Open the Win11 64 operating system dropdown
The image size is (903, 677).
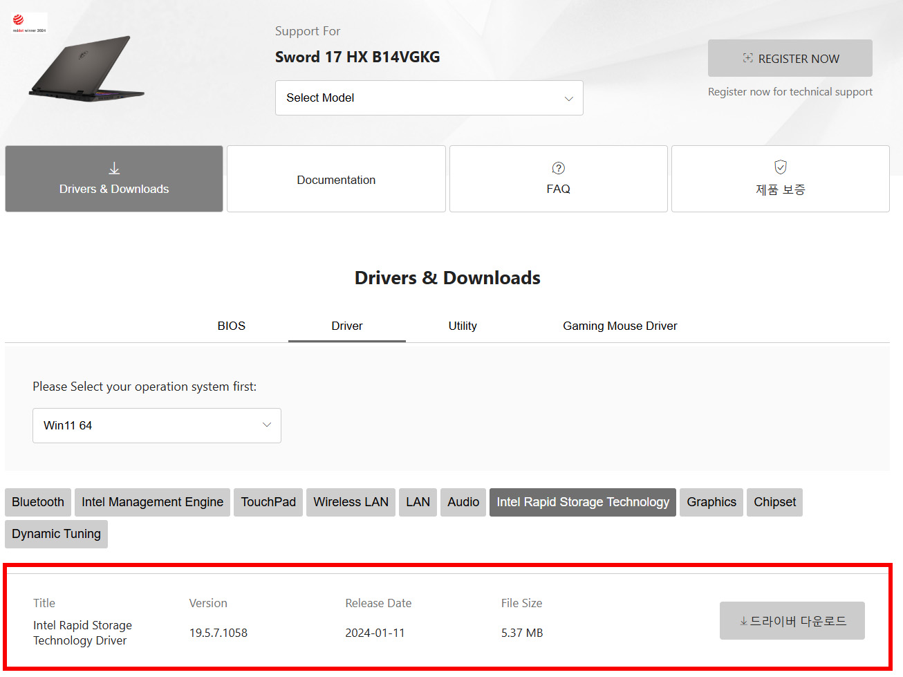tap(157, 425)
